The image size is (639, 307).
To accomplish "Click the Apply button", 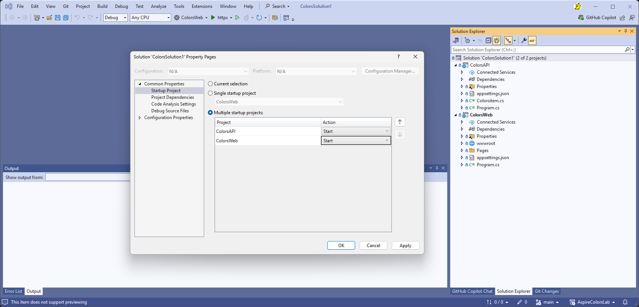I will click(405, 246).
